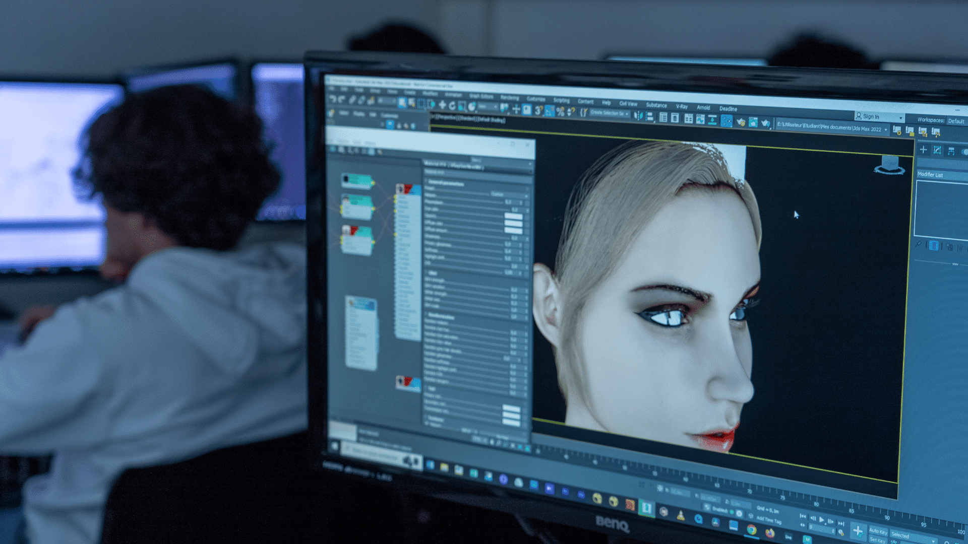Click the Select and Place tool
The image size is (968, 544).
[472, 106]
